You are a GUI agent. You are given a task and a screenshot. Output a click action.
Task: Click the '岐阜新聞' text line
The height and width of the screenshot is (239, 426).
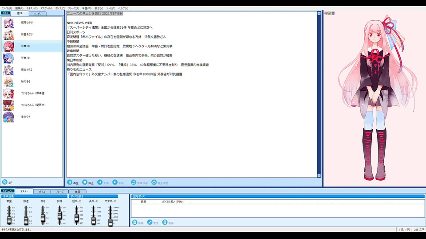click(73, 50)
